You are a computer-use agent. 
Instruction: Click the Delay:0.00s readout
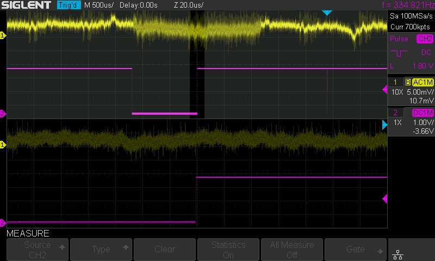tap(139, 5)
